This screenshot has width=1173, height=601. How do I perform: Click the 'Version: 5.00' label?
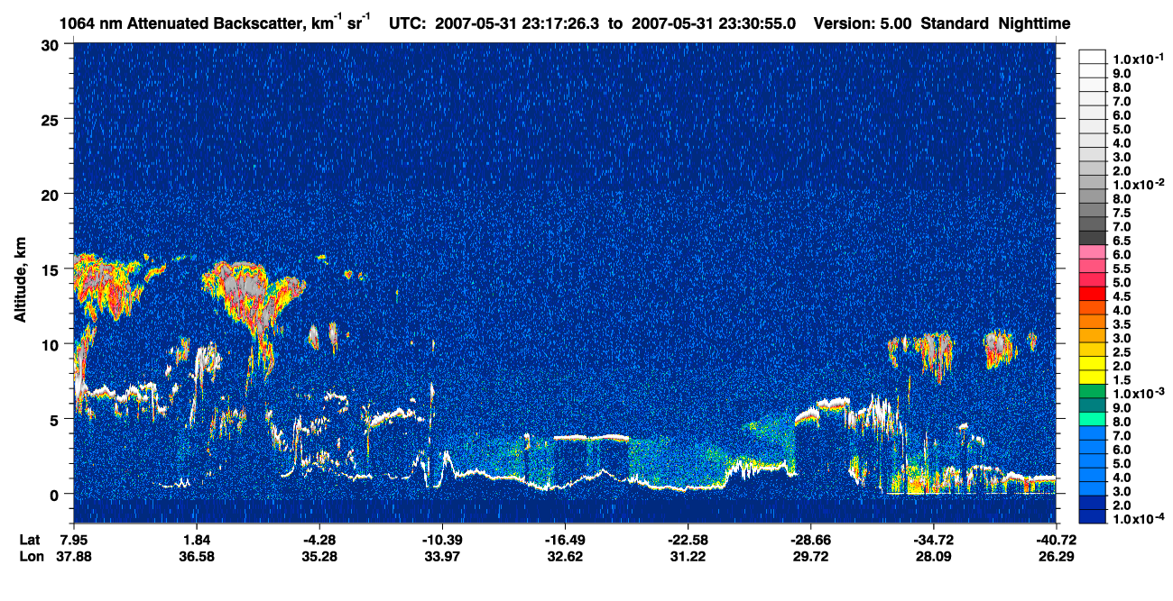pyautogui.click(x=862, y=24)
